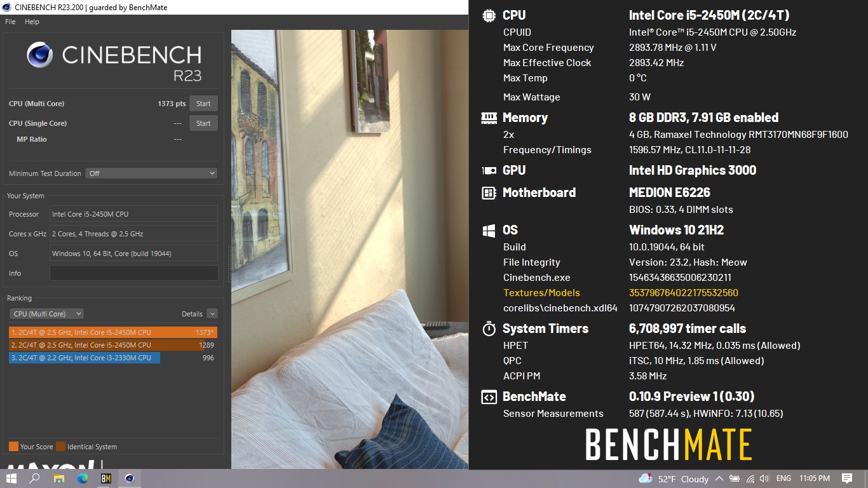Open the 11:05 PM clock

point(815,478)
